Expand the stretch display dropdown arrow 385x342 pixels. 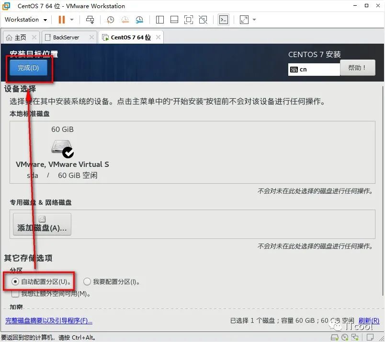pyautogui.click(x=254, y=20)
